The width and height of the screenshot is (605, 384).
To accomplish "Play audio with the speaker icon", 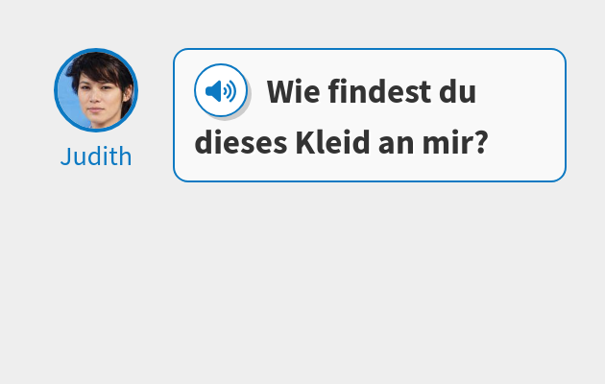I will click(221, 90).
